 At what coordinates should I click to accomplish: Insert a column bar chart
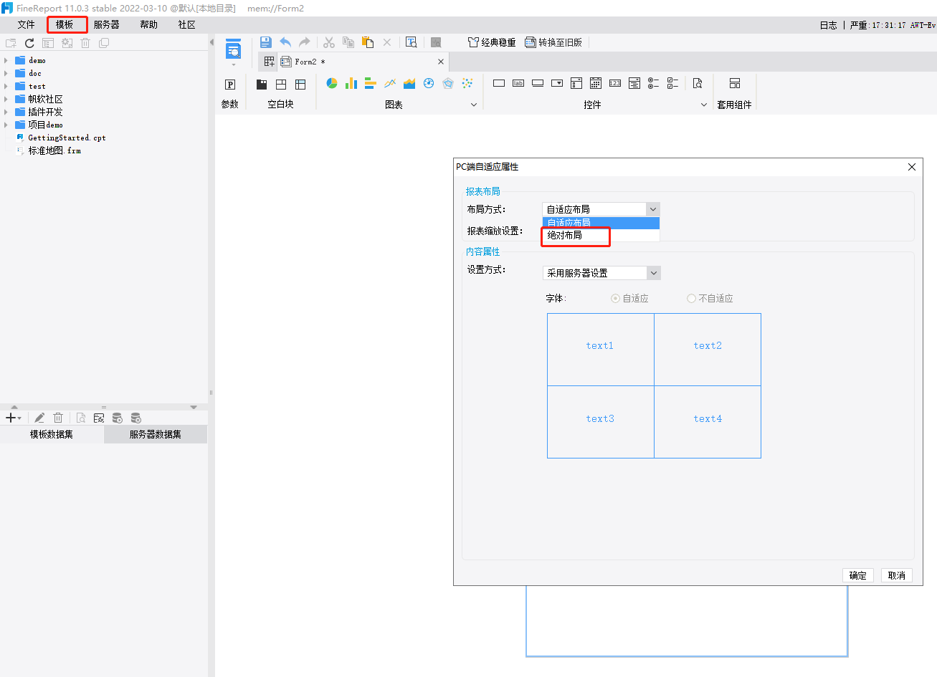(x=351, y=83)
